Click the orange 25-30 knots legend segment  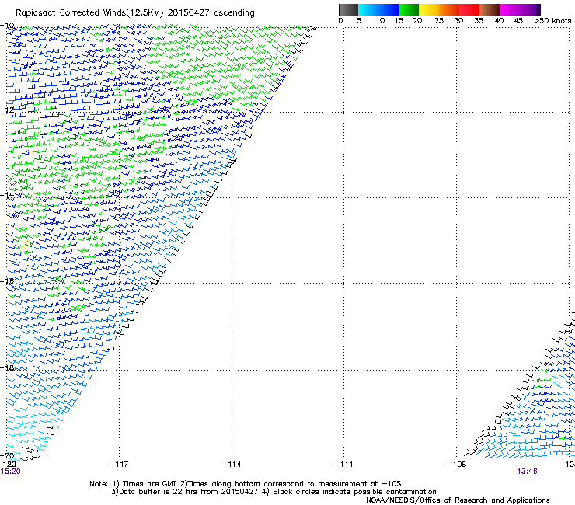(449, 9)
